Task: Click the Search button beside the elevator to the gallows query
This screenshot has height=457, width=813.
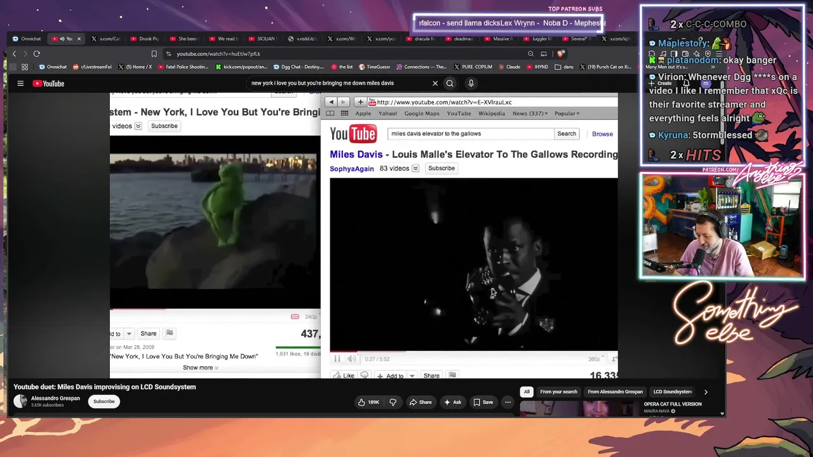Action: pos(567,134)
